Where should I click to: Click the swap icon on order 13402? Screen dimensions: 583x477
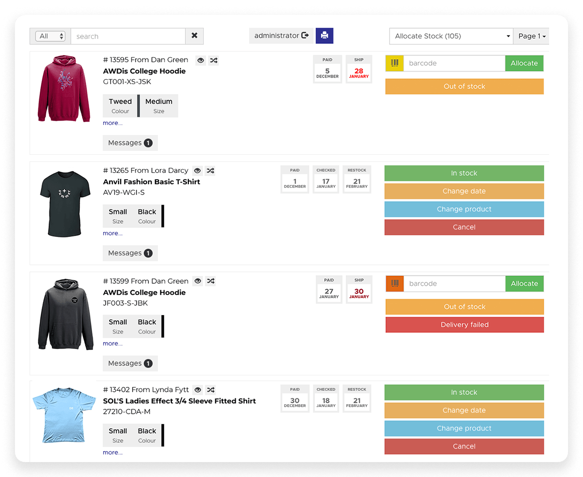coord(210,389)
